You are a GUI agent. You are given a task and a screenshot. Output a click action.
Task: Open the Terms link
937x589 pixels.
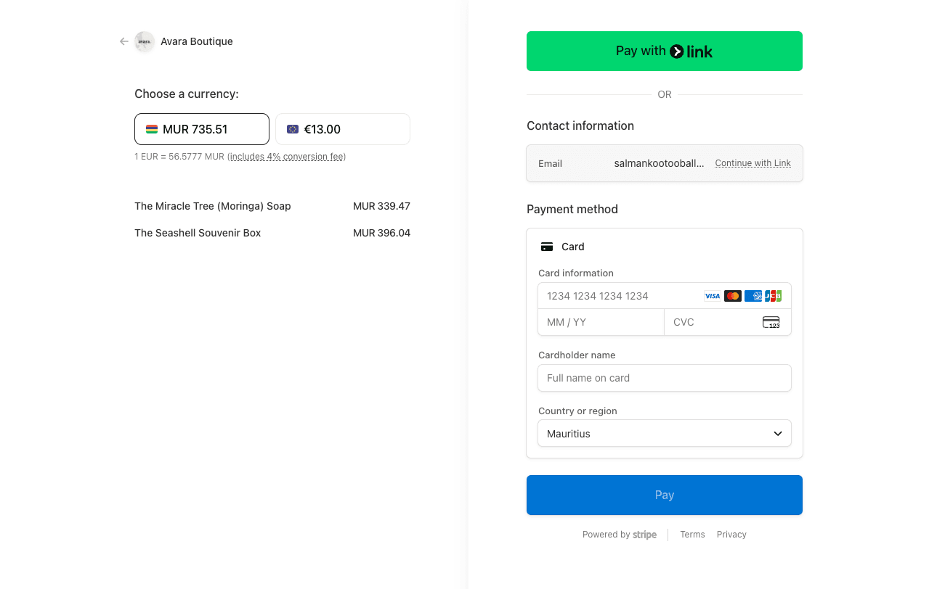(692, 535)
